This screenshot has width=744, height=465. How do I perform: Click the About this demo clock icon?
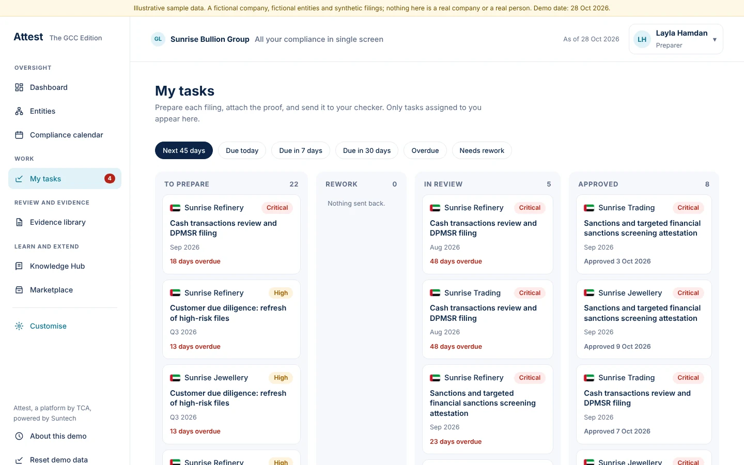tap(19, 436)
